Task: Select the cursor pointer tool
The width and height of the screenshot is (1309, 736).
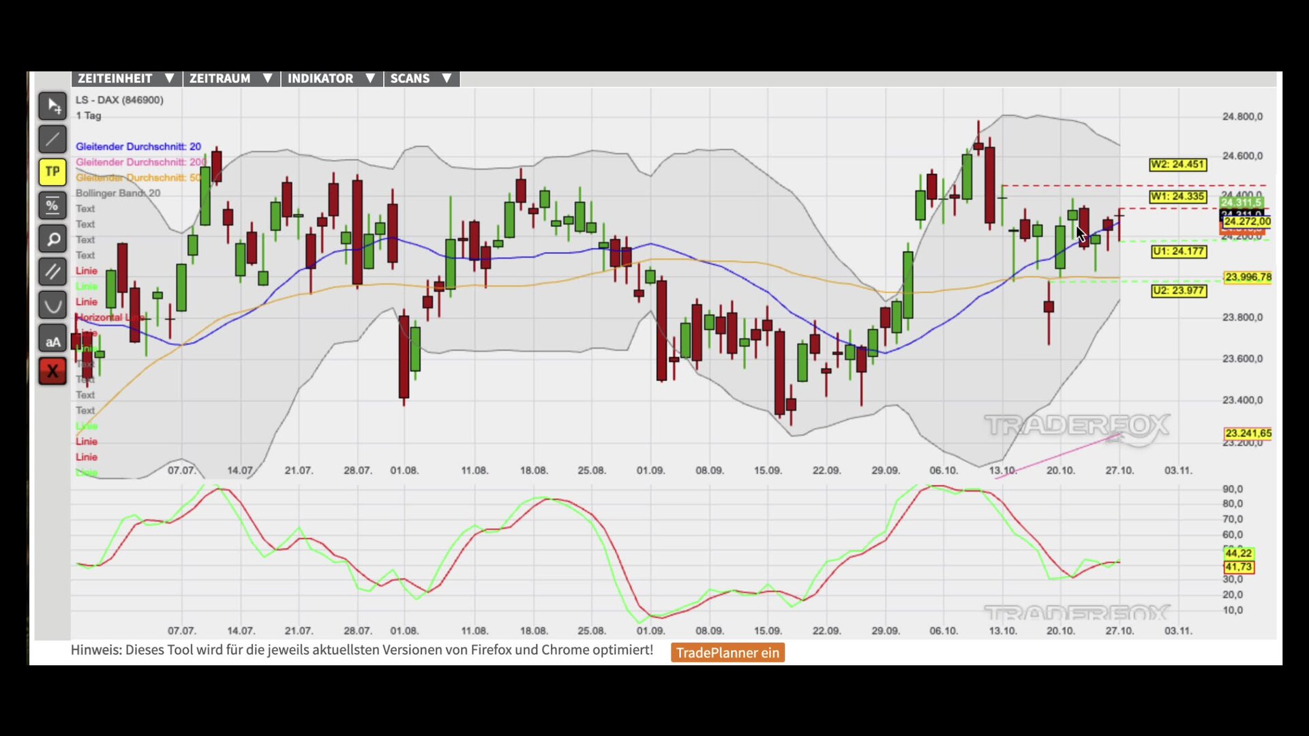Action: coord(52,106)
